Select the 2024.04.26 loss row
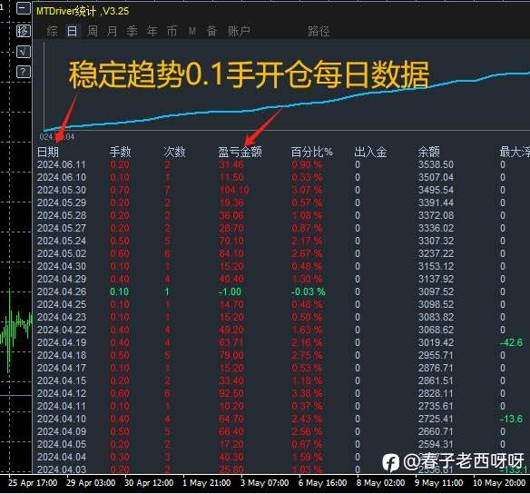The image size is (530, 494). [281, 291]
